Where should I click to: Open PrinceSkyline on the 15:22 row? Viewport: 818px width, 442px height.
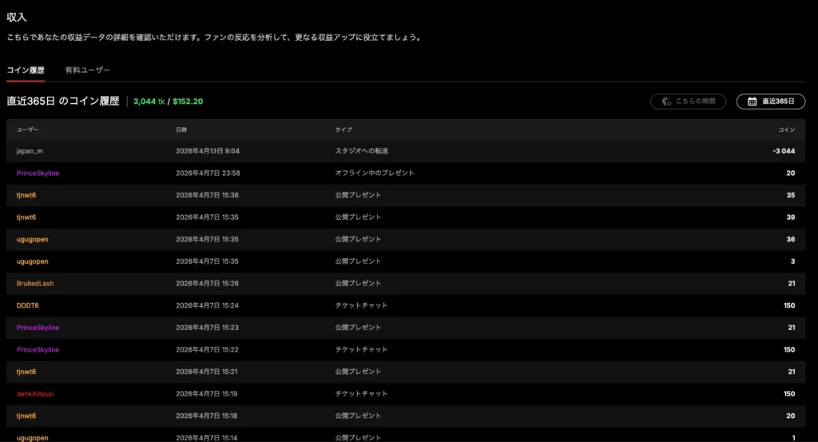(x=38, y=349)
